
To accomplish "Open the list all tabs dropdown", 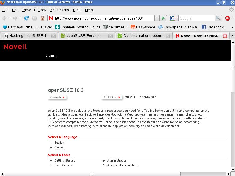I will pyautogui.click(x=232, y=36).
